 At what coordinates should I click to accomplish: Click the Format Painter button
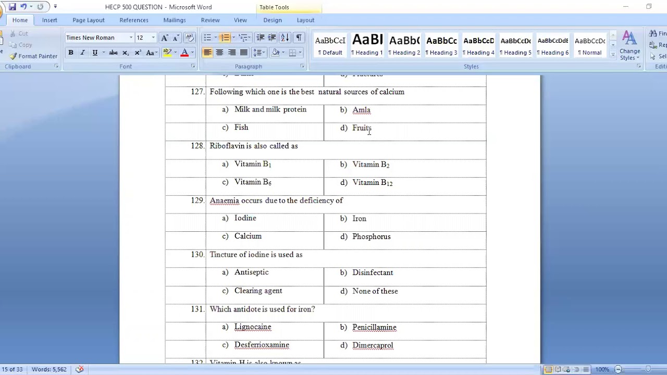click(x=33, y=56)
